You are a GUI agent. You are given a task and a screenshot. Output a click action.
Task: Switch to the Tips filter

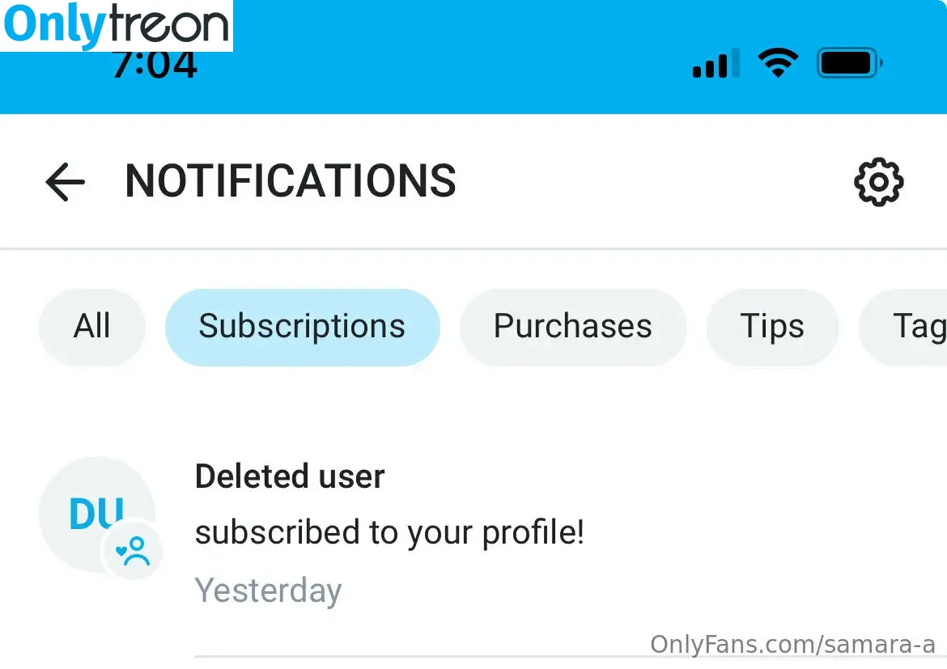point(772,327)
